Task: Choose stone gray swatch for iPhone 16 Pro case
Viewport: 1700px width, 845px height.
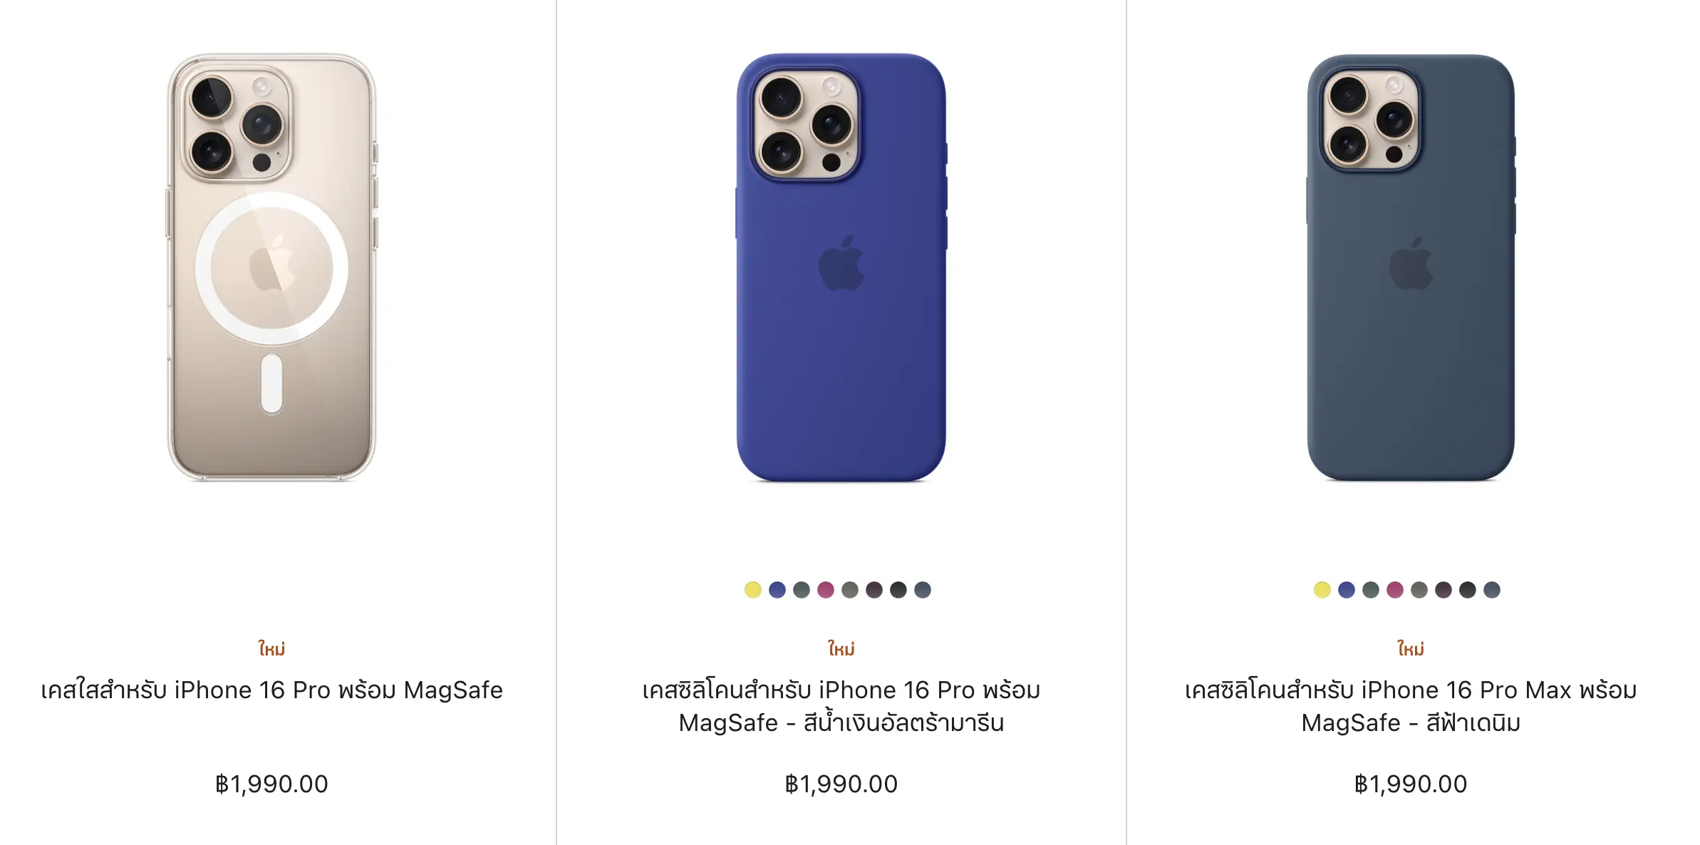Action: (850, 590)
